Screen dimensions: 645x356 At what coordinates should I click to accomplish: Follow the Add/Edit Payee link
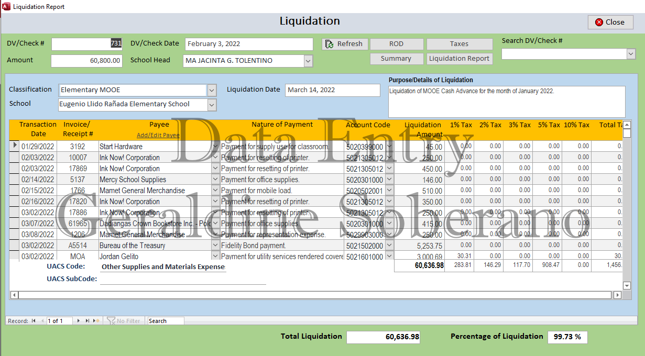[158, 135]
